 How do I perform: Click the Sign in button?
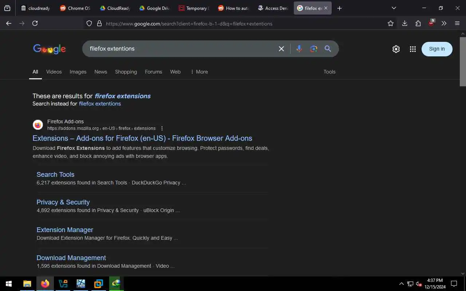click(x=437, y=49)
